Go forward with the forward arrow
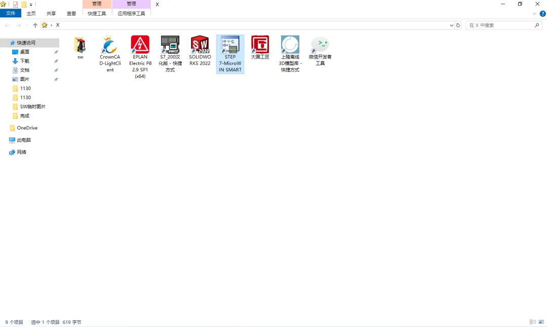The width and height of the screenshot is (547, 327). [19, 25]
